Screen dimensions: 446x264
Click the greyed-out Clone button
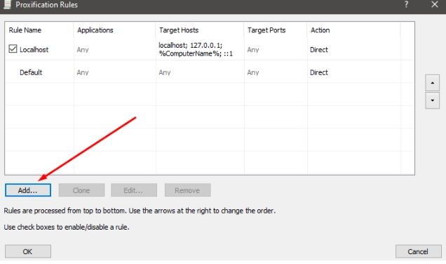click(81, 190)
